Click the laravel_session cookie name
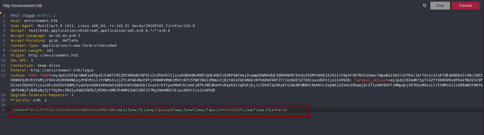The height and width of the screenshot is (135, 484). click(x=371, y=80)
